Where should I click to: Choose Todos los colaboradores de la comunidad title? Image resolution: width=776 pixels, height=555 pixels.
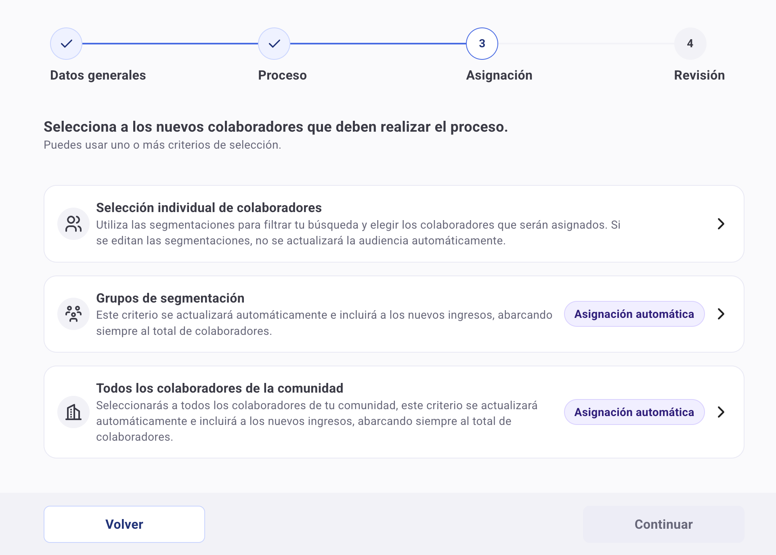tap(219, 388)
